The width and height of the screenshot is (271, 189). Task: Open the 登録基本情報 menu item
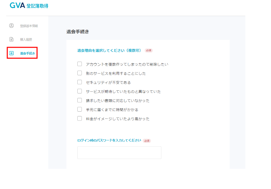[x=29, y=26]
